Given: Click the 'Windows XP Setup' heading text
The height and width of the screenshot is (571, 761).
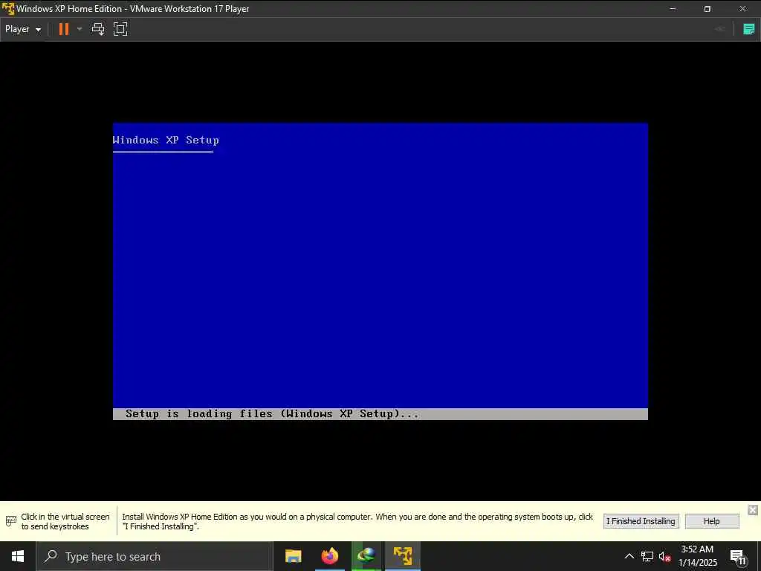Looking at the screenshot, I should (166, 140).
